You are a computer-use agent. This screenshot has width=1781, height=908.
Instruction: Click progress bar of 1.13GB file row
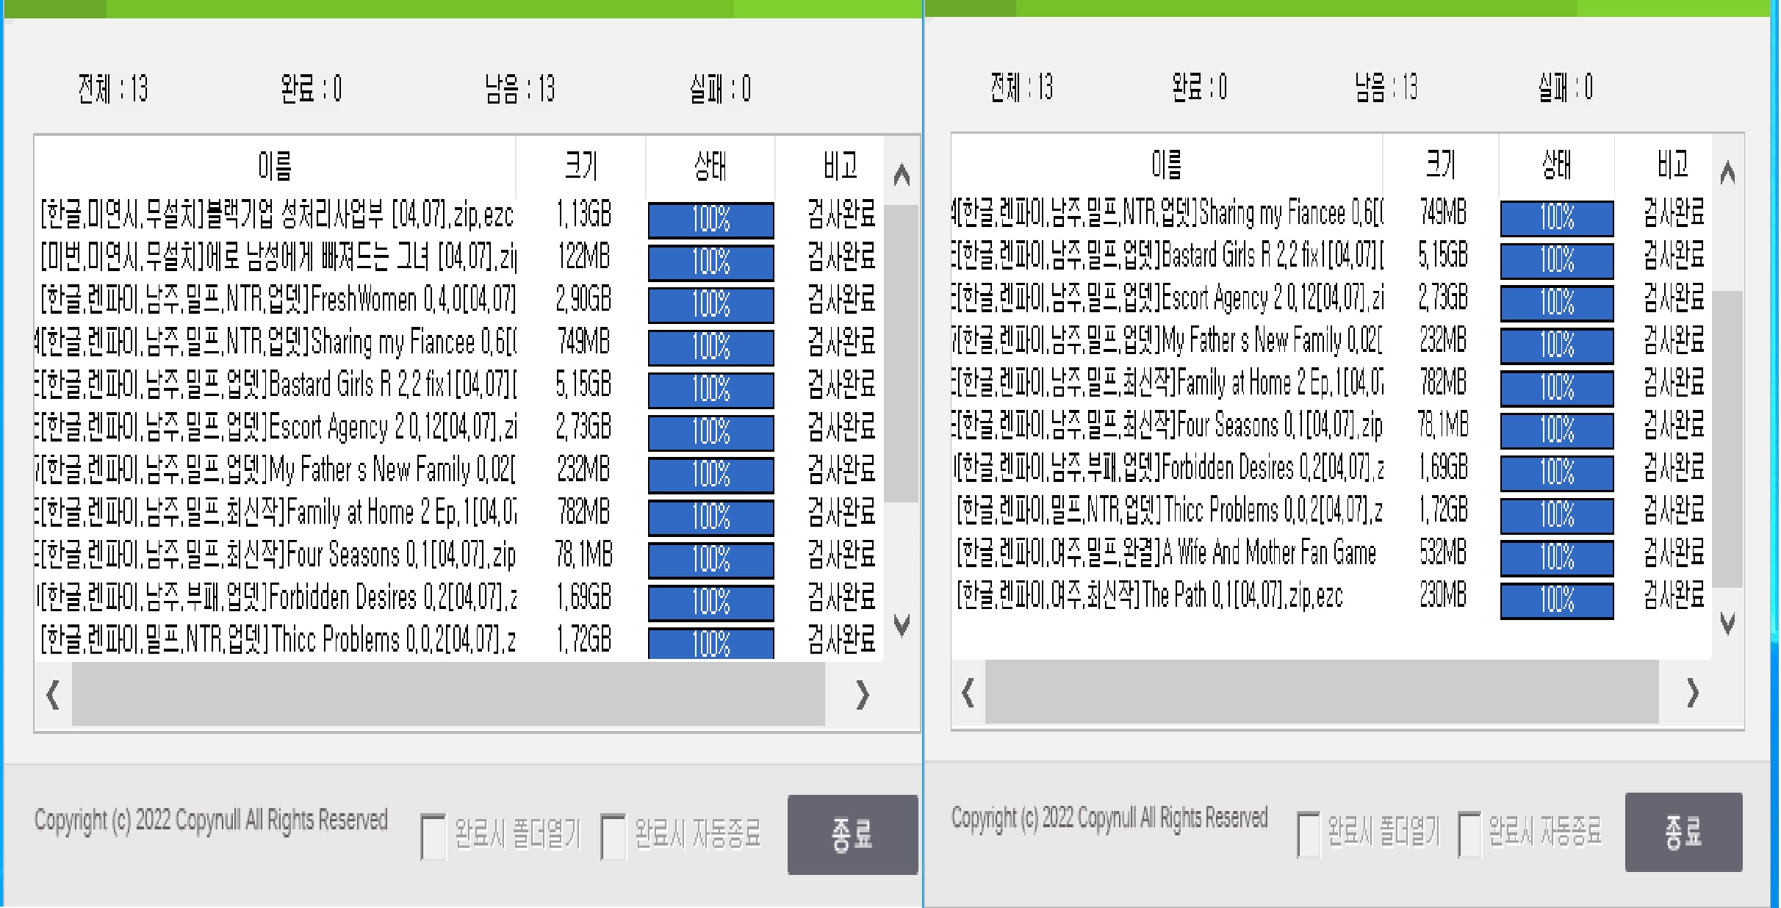tap(710, 220)
